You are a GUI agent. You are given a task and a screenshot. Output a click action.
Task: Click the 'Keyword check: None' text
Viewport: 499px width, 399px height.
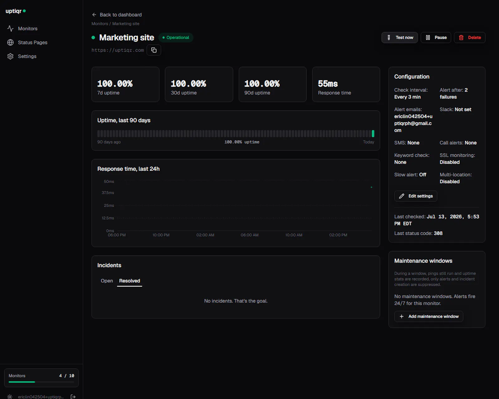[x=412, y=159]
